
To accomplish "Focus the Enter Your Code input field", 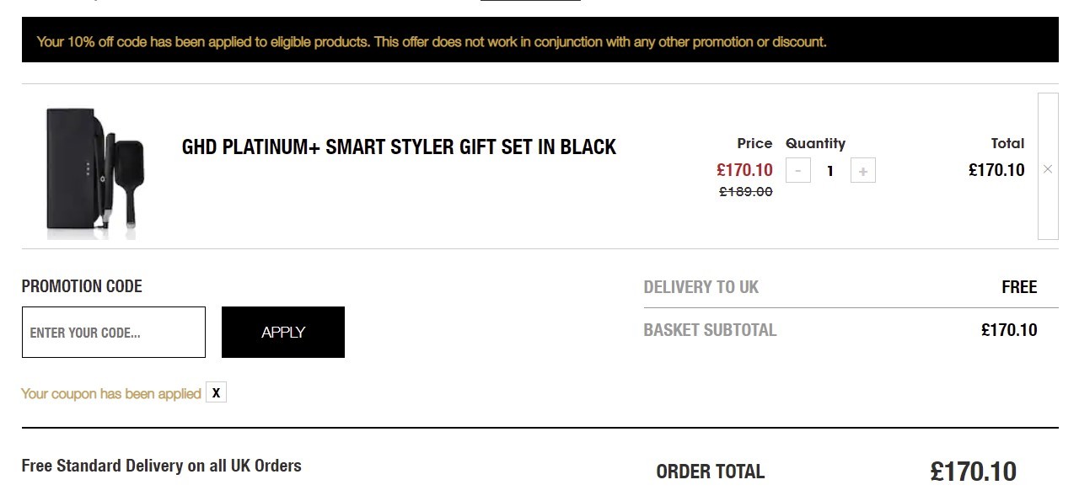I will coord(114,332).
